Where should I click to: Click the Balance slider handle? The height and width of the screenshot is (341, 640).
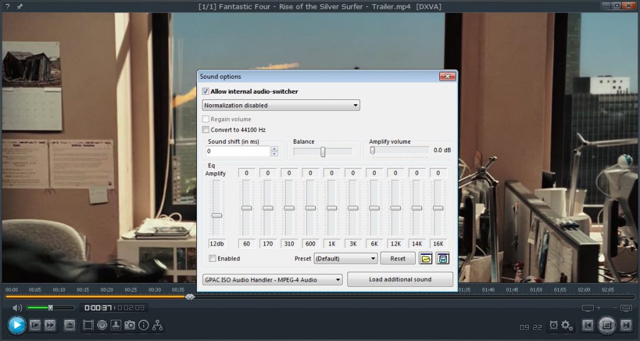tap(323, 152)
